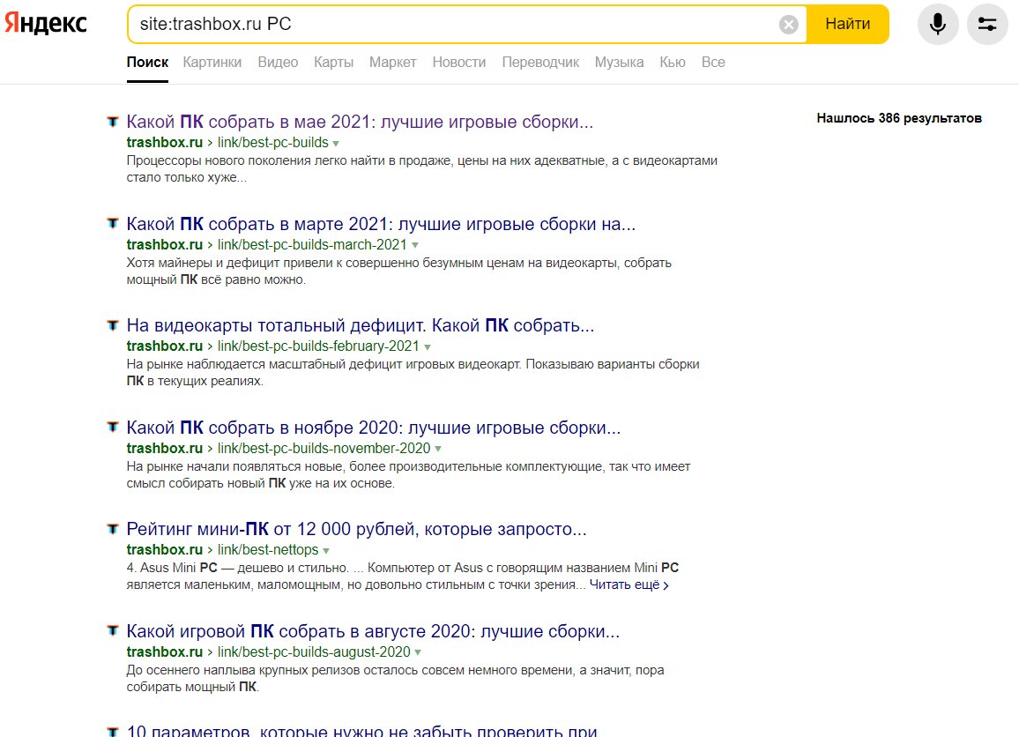Click trashbox.ru domain in the мини-ПК result
Screen dimensions: 1019x737
[x=165, y=549]
